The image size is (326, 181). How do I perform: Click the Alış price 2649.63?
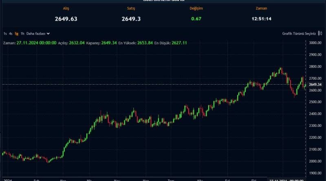pos(66,19)
